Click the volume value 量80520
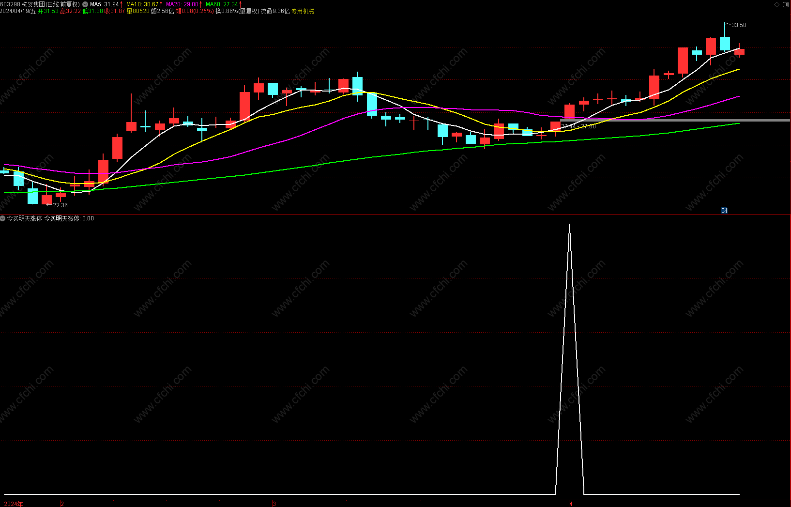Image resolution: width=791 pixels, height=507 pixels. tap(138, 11)
